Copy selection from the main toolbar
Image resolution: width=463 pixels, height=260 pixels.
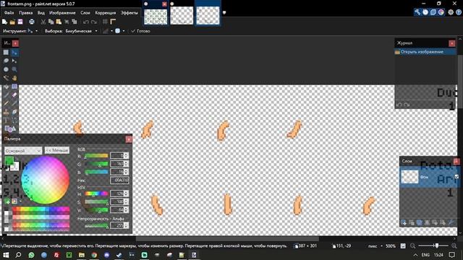click(x=51, y=22)
